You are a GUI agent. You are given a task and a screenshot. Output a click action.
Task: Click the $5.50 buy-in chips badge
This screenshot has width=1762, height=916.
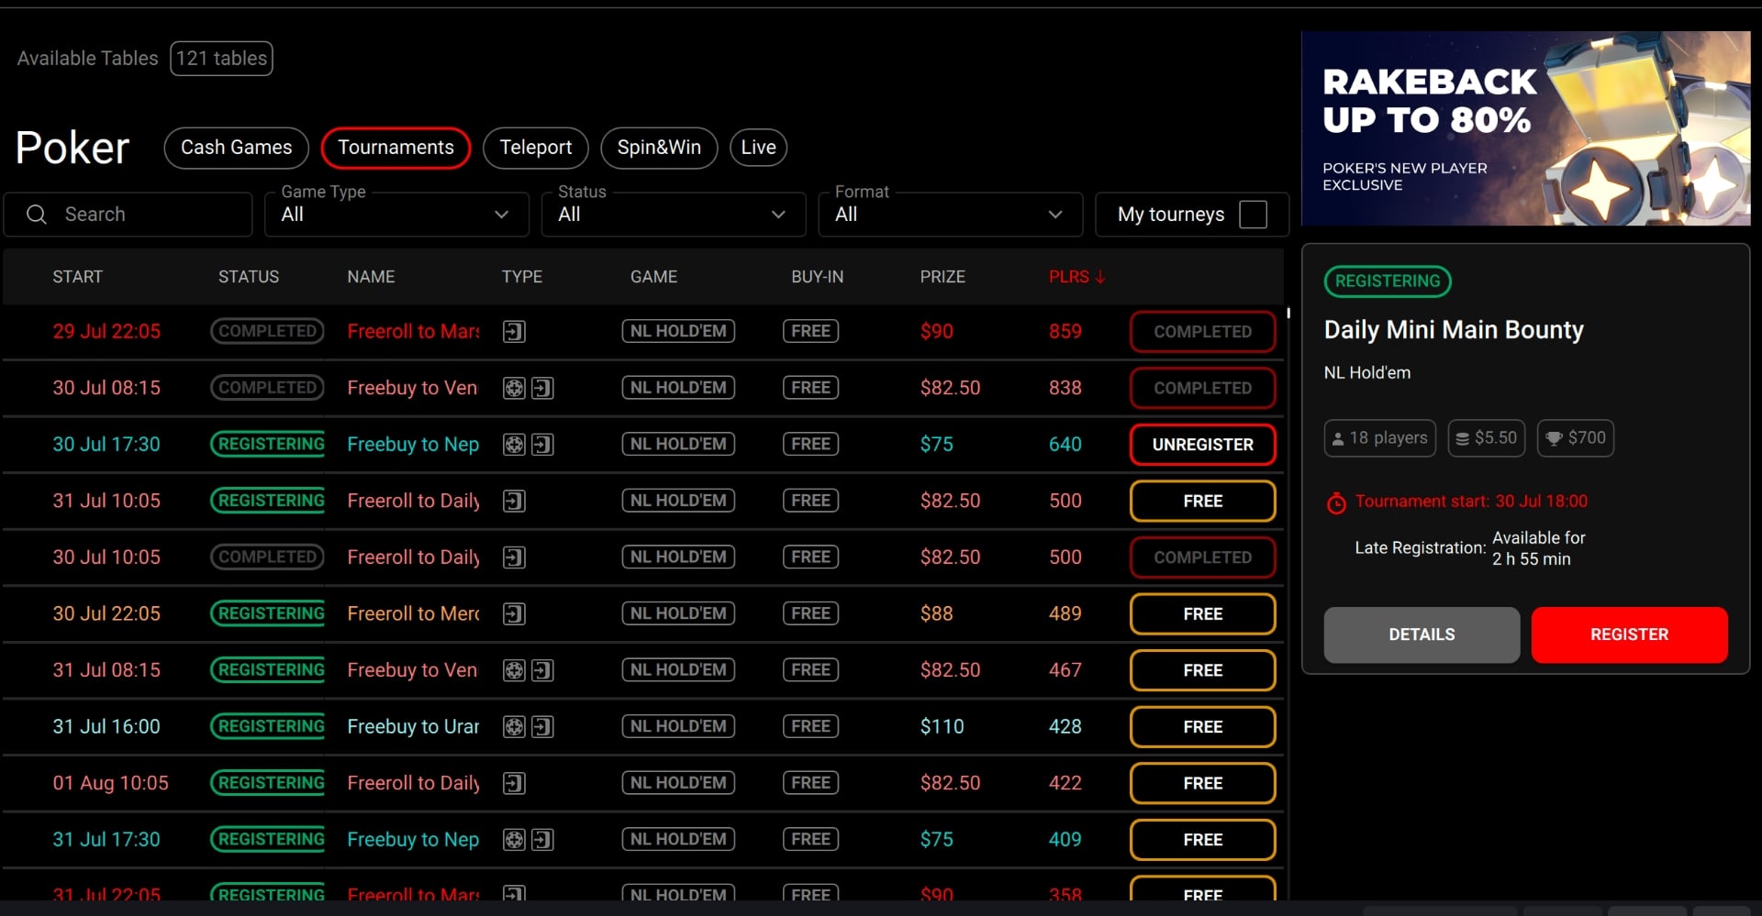coord(1487,438)
